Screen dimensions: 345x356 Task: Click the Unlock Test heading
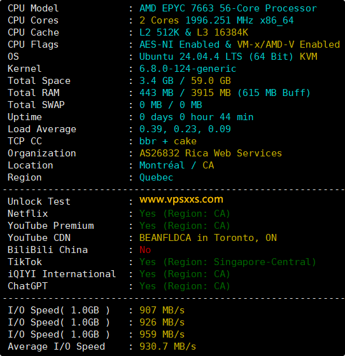click(x=39, y=202)
